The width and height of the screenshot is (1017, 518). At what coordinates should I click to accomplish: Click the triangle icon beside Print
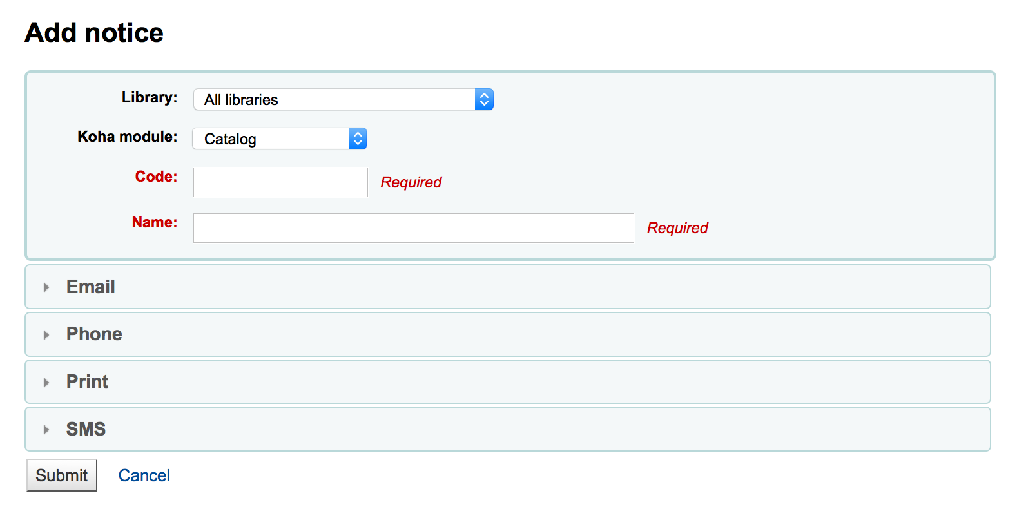coord(46,383)
